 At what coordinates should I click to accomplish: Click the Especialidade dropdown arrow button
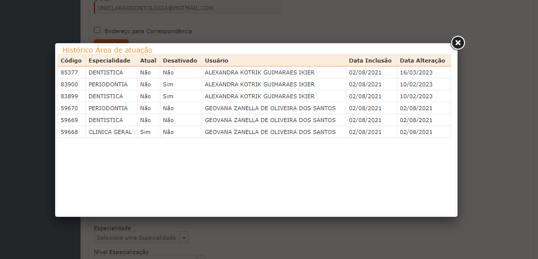click(184, 238)
